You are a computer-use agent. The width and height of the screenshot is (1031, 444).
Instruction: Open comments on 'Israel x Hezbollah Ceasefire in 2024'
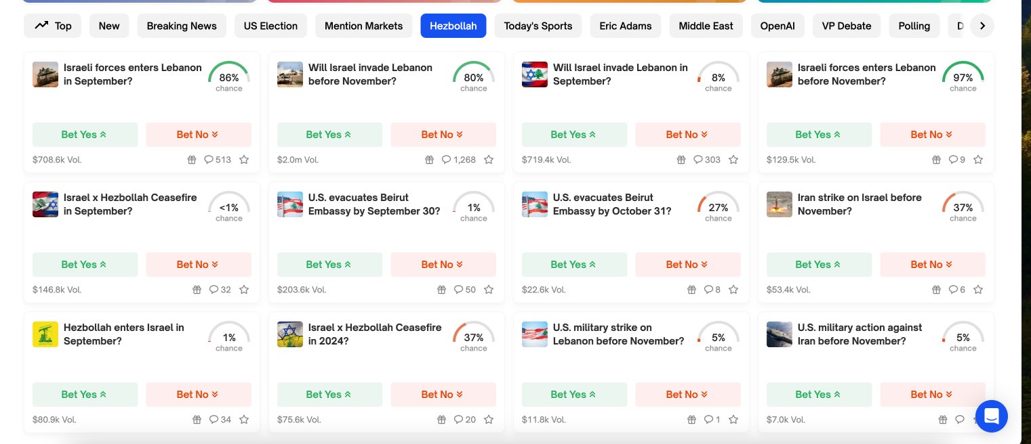(x=464, y=420)
